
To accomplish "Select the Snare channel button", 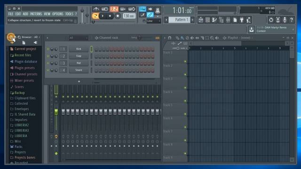I will click(79, 70).
